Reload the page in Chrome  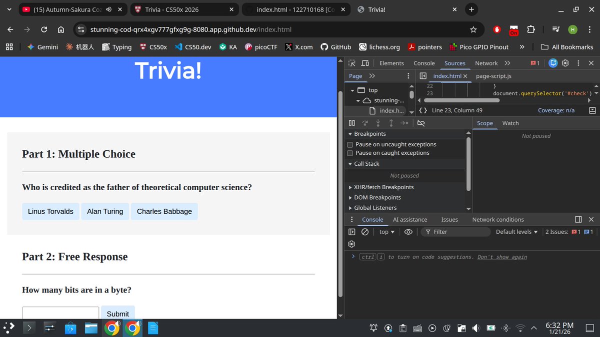point(44,29)
